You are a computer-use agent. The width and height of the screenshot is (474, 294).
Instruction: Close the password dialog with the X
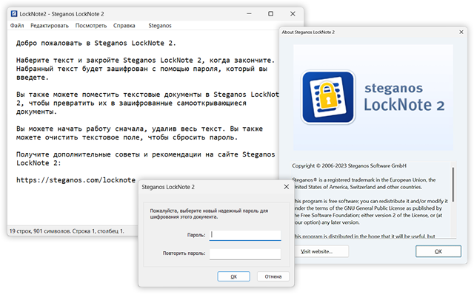pos(287,187)
